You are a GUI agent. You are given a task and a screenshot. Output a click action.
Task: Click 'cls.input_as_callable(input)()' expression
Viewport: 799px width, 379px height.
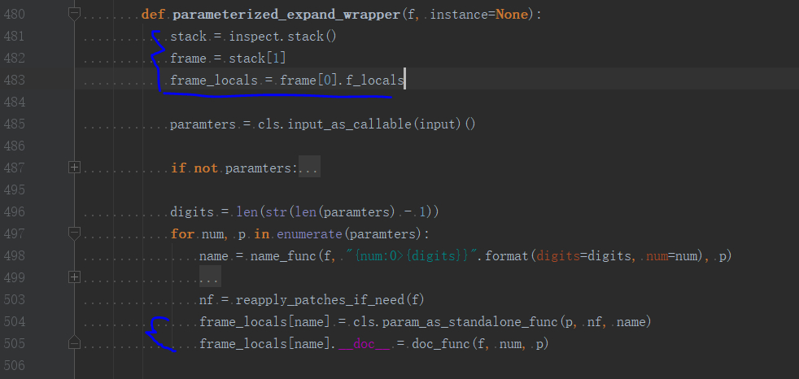(x=366, y=124)
